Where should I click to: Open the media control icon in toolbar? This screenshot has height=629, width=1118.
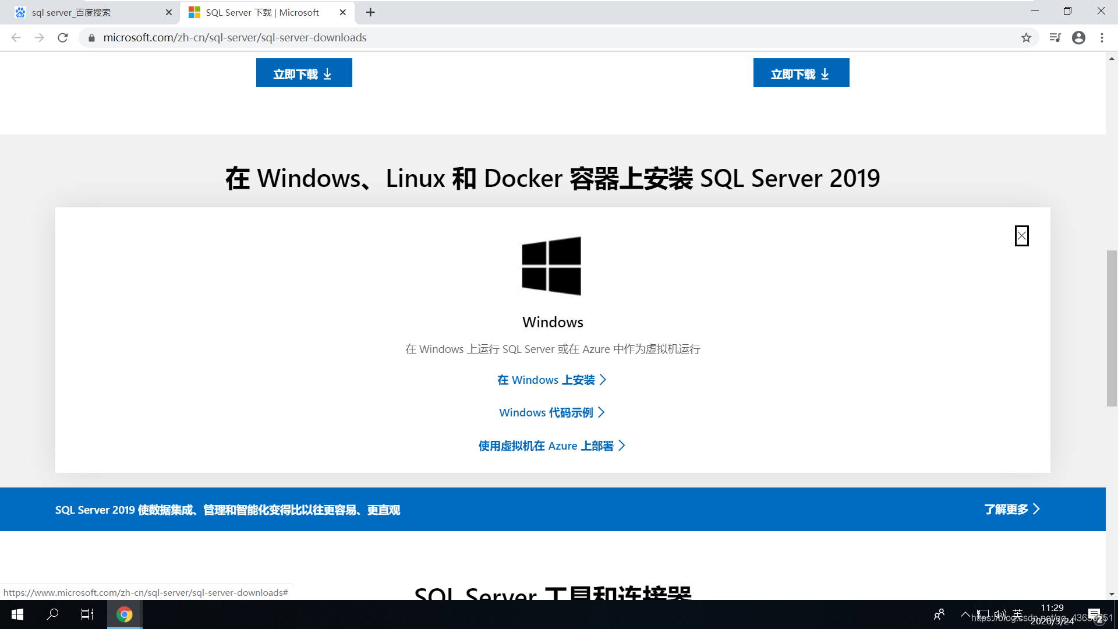[1055, 37]
